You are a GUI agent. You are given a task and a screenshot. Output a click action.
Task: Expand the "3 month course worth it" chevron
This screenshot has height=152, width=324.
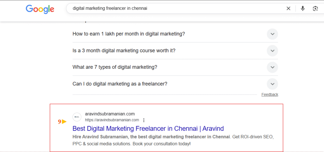point(272,50)
